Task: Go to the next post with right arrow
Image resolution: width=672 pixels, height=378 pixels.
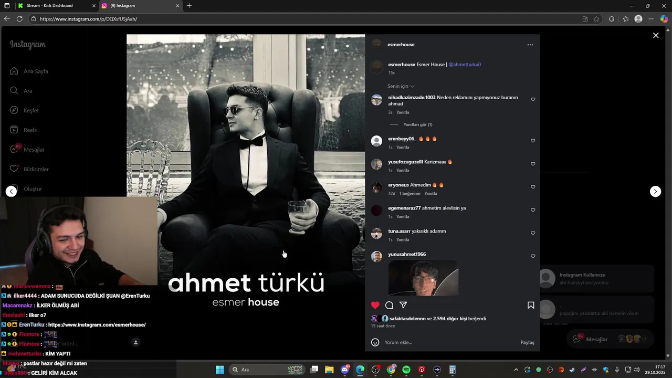Action: 655,192
